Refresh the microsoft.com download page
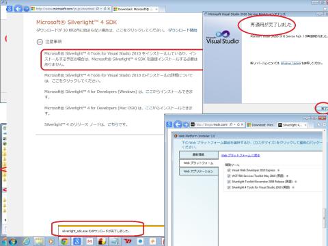This screenshot has height=246, width=328. pyautogui.click(x=105, y=9)
